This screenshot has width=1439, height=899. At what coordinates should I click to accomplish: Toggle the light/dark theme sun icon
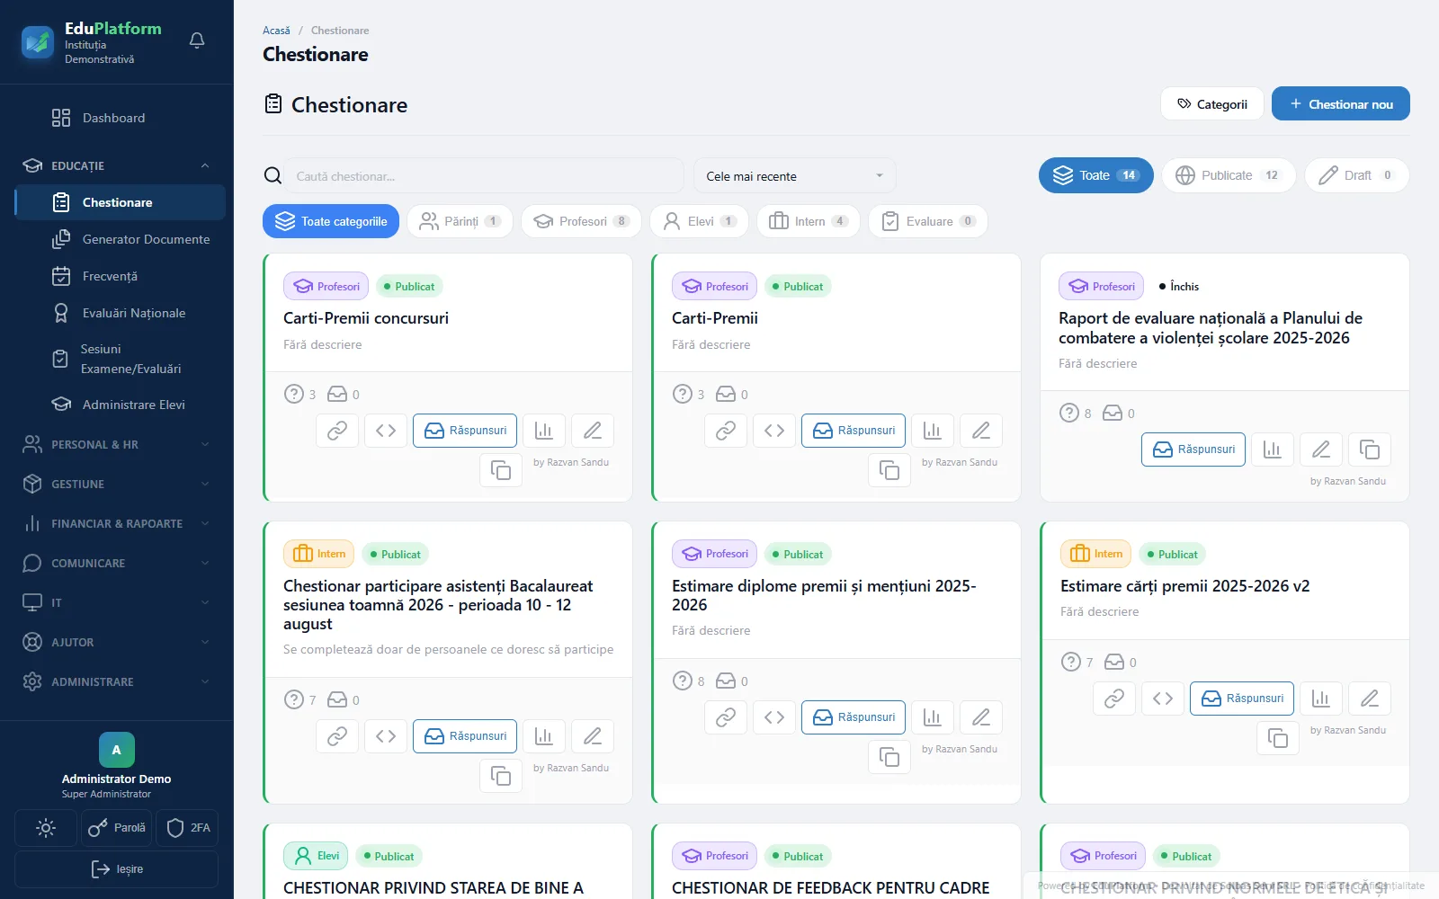click(46, 828)
